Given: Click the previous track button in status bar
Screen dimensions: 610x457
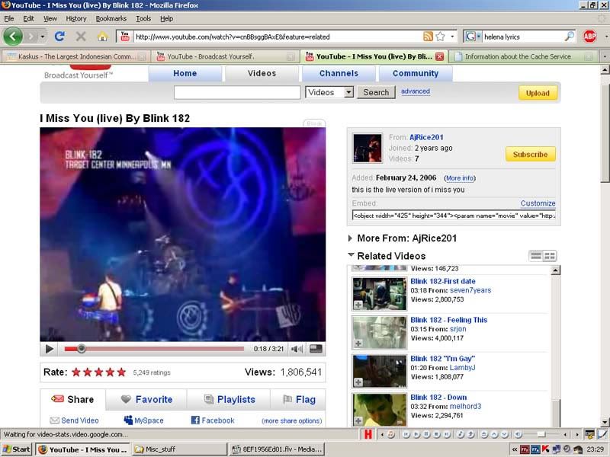Looking at the screenshot, I should click(x=406, y=434).
